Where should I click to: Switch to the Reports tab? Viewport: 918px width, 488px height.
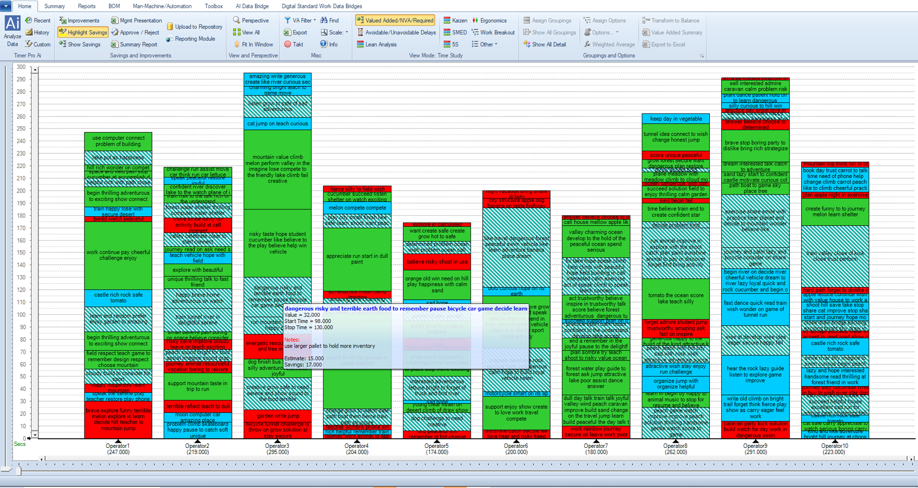pyautogui.click(x=86, y=6)
